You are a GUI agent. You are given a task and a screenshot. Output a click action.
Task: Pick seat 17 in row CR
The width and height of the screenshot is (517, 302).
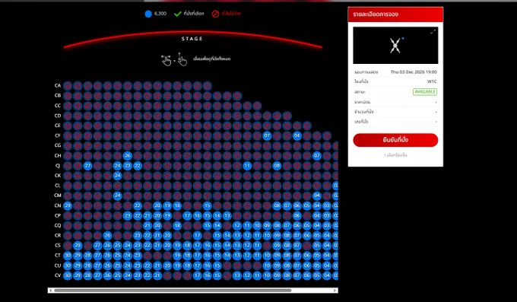[197, 236]
